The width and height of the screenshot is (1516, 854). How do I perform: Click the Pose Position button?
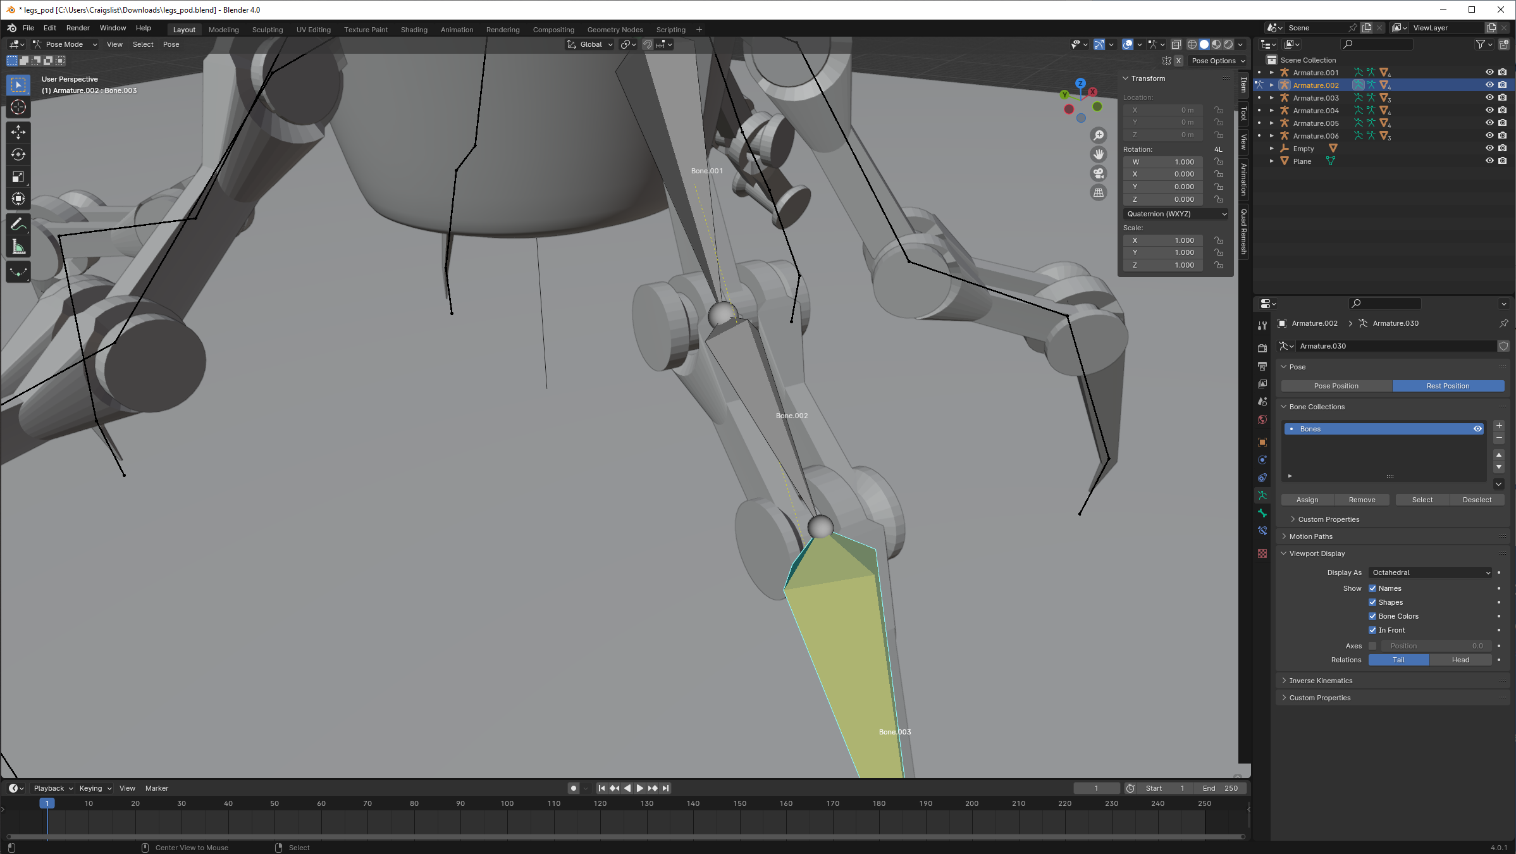1336,386
